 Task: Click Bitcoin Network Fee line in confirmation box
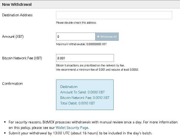click(85, 98)
